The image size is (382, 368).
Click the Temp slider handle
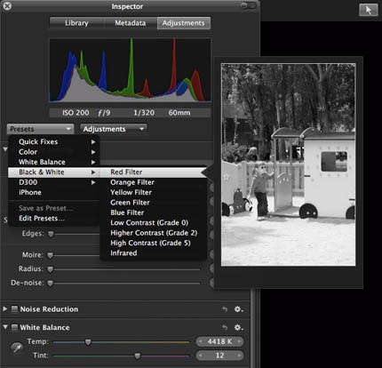click(x=88, y=342)
